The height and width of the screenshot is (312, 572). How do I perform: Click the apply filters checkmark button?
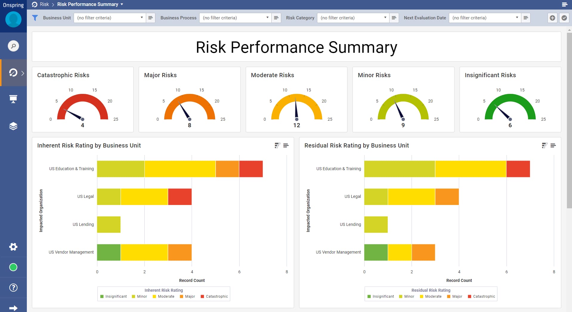(564, 18)
